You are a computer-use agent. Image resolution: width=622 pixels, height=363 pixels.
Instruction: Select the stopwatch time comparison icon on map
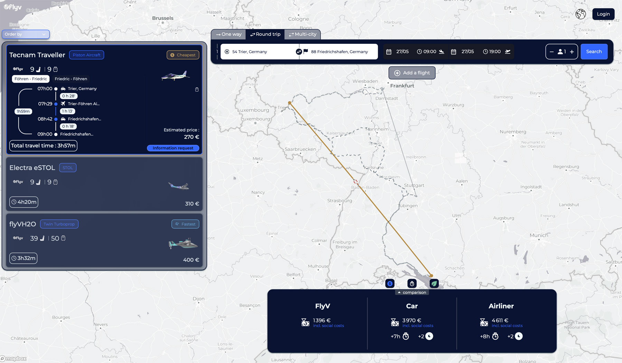tap(412, 283)
